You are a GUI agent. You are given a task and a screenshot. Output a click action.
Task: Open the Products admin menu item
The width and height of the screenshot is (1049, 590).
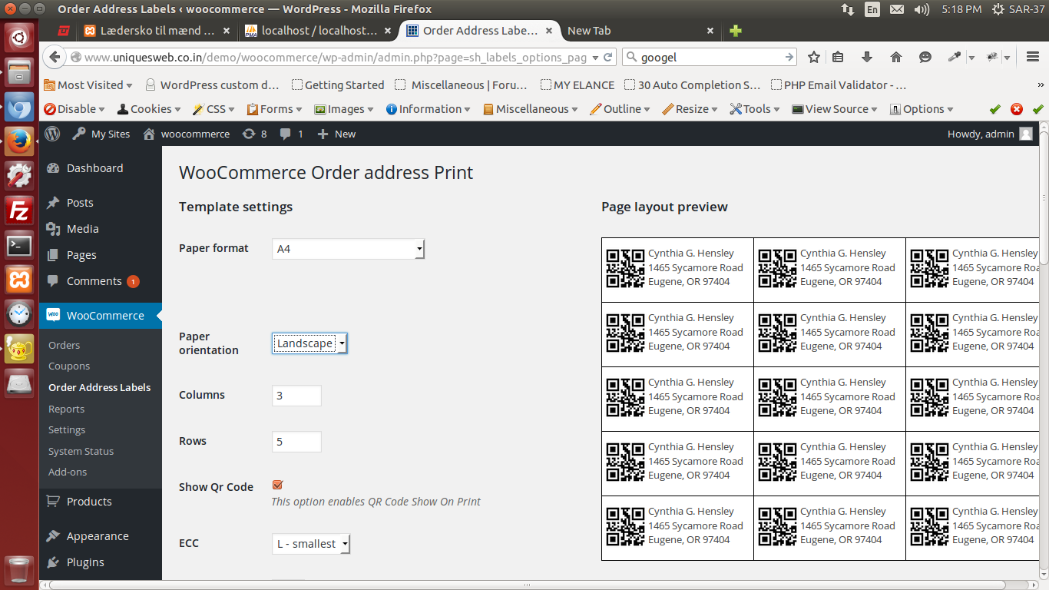pyautogui.click(x=101, y=502)
